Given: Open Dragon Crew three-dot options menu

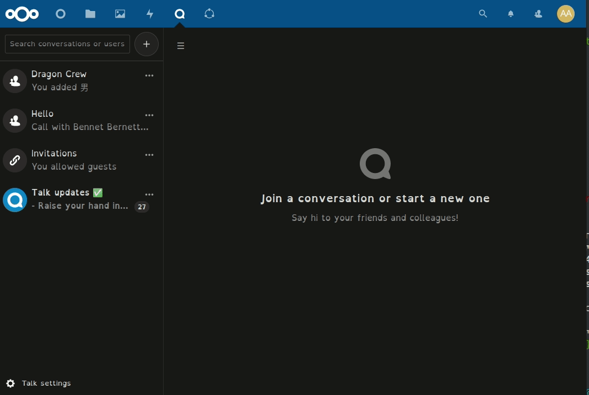Looking at the screenshot, I should coord(149,75).
